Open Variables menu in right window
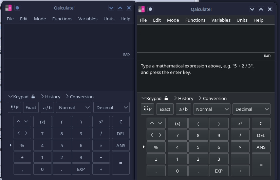 221,20
